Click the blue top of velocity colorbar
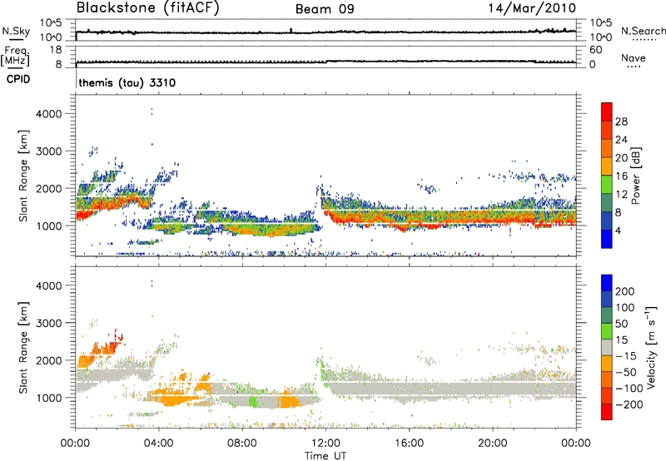Viewport: 666px width, 461px height. pyautogui.click(x=607, y=283)
